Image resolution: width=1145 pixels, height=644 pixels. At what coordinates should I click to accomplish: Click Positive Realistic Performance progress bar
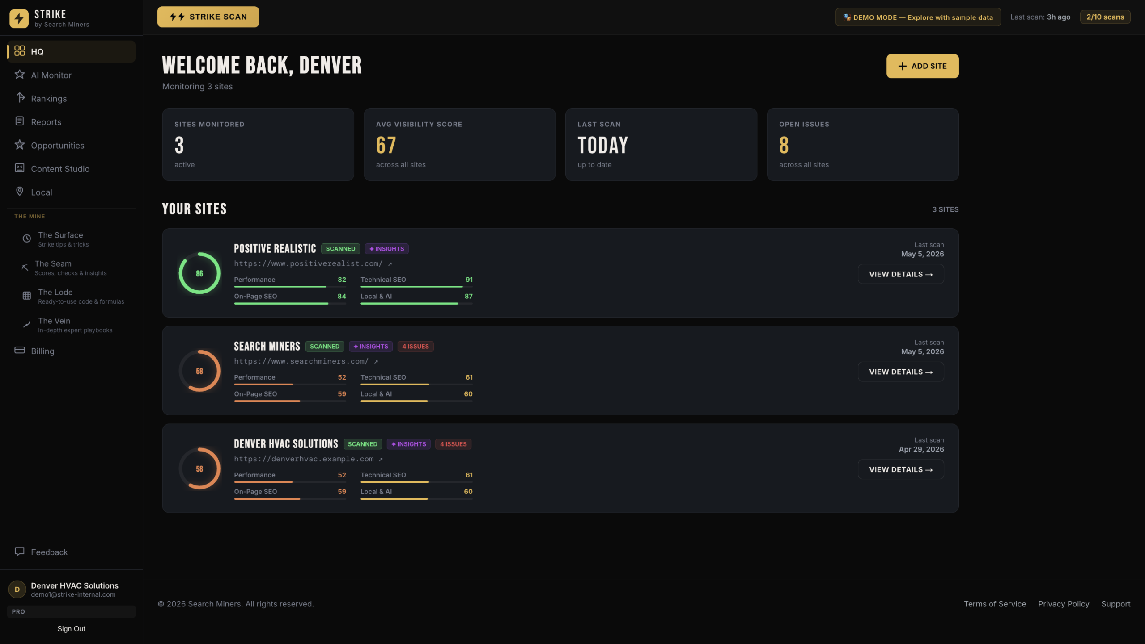[290, 287]
